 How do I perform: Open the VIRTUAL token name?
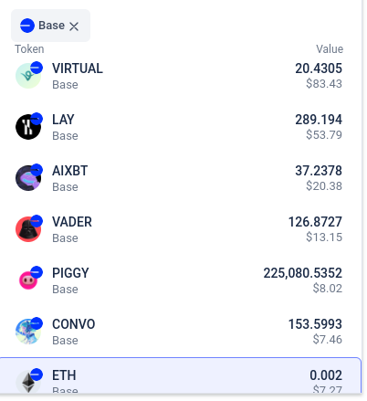[x=78, y=69]
